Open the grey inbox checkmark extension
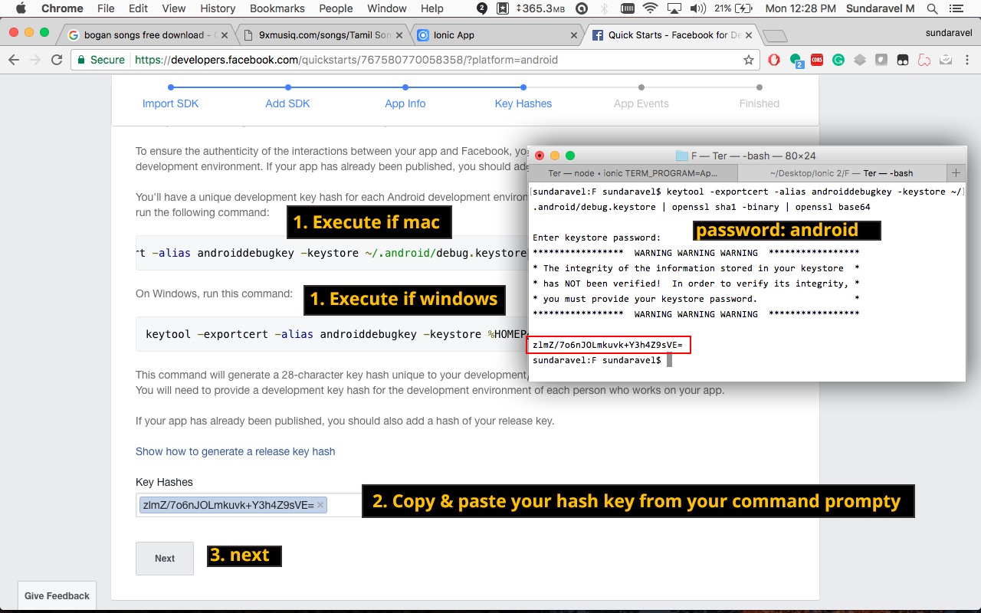The height and width of the screenshot is (613, 981). coord(946,60)
